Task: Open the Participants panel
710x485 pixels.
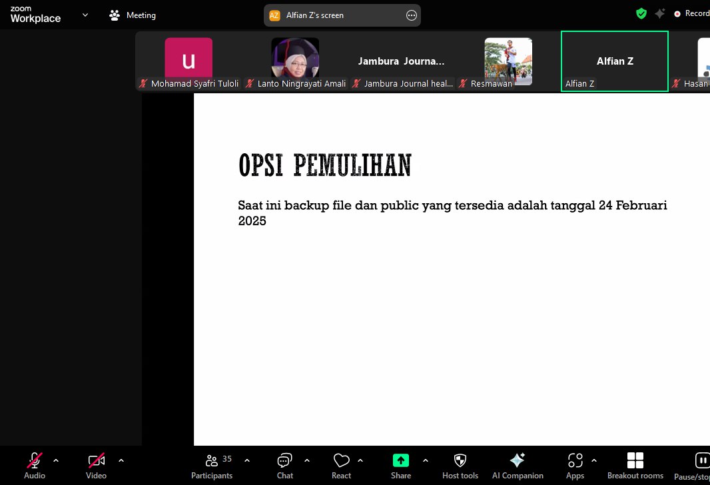Action: coord(211,466)
